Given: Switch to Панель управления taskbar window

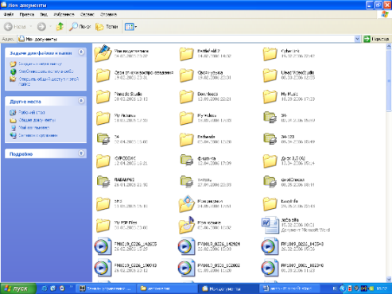Looking at the screenshot, I should (106, 288).
